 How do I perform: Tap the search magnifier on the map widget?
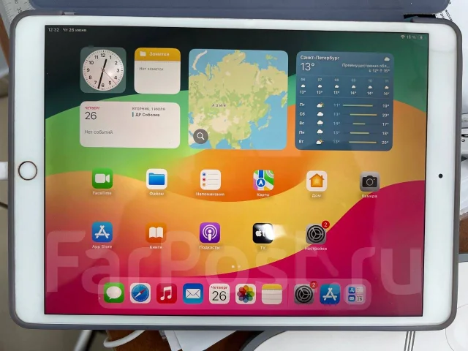(200, 137)
